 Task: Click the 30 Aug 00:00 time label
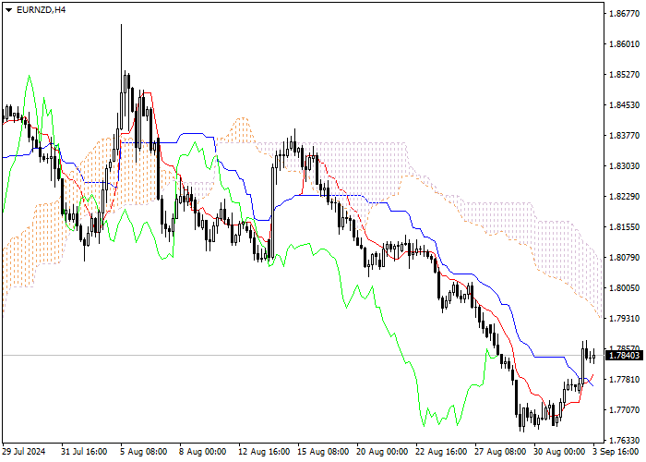(560, 452)
